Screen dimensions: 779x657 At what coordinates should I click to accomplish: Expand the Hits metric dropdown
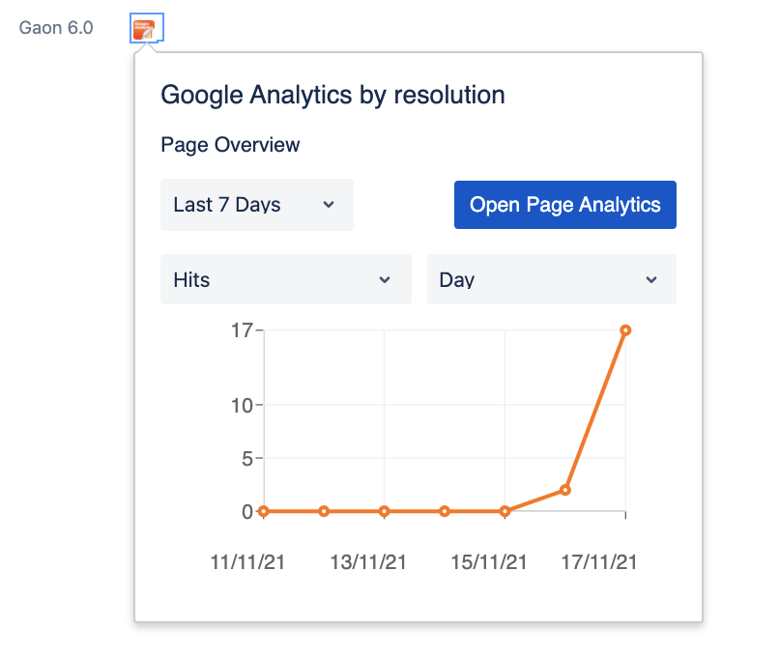pyautogui.click(x=286, y=279)
